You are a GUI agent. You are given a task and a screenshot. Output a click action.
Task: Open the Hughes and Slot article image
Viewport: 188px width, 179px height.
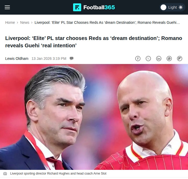pos(94,117)
